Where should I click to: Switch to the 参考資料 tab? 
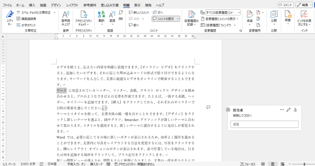(x=90, y=5)
